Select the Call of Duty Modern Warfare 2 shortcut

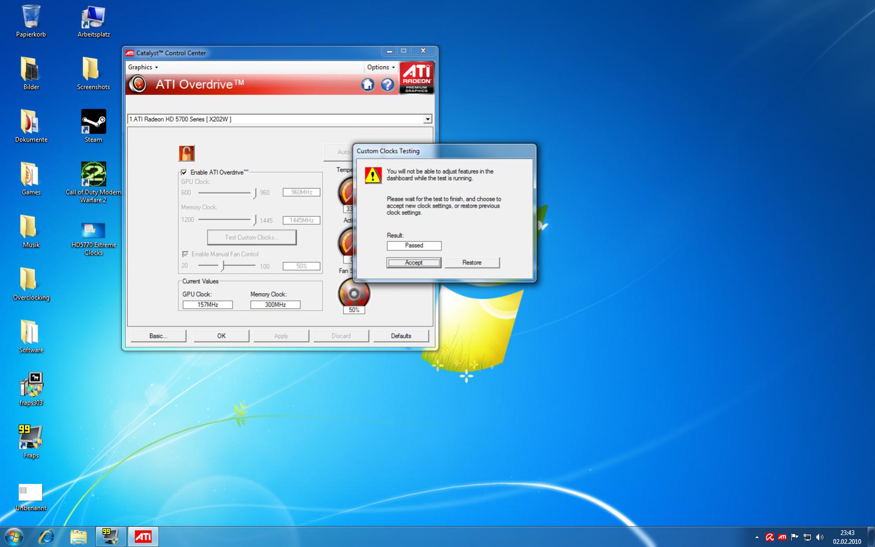point(93,183)
